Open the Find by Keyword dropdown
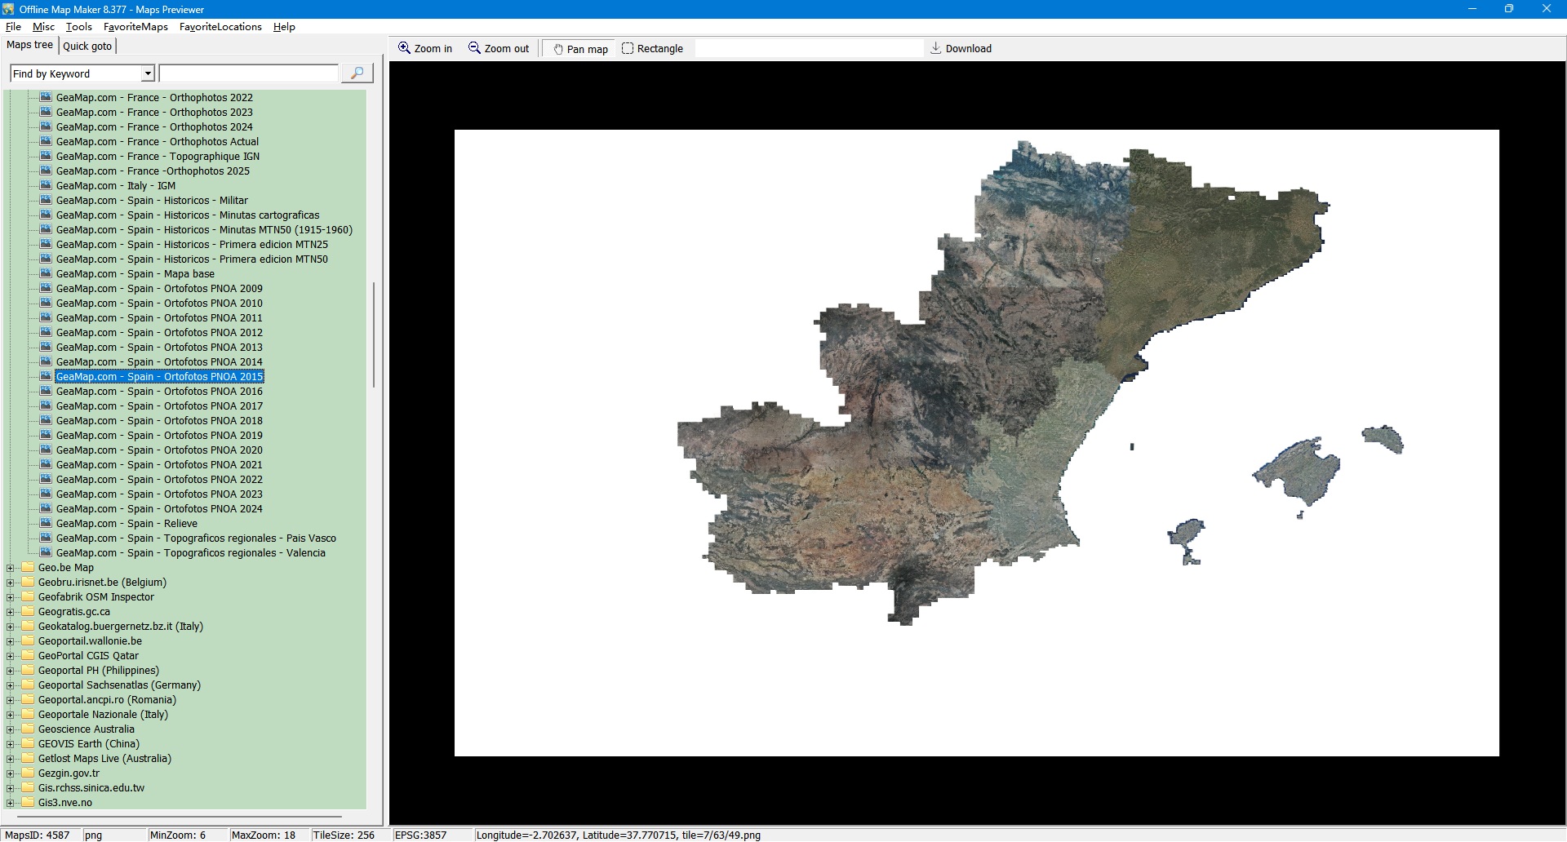Screen dimensions: 1567x842 [148, 73]
